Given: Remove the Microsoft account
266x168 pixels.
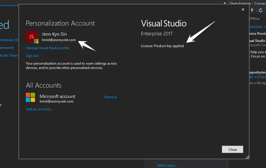Looking at the screenshot, I should [x=111, y=97].
